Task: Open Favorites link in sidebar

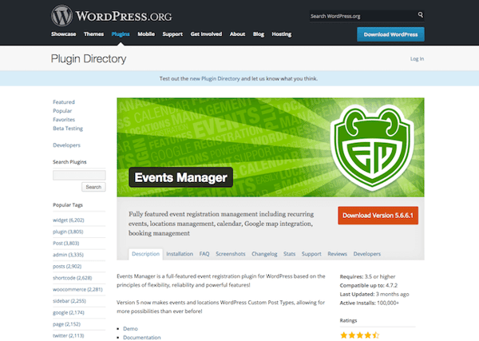Action: [64, 120]
